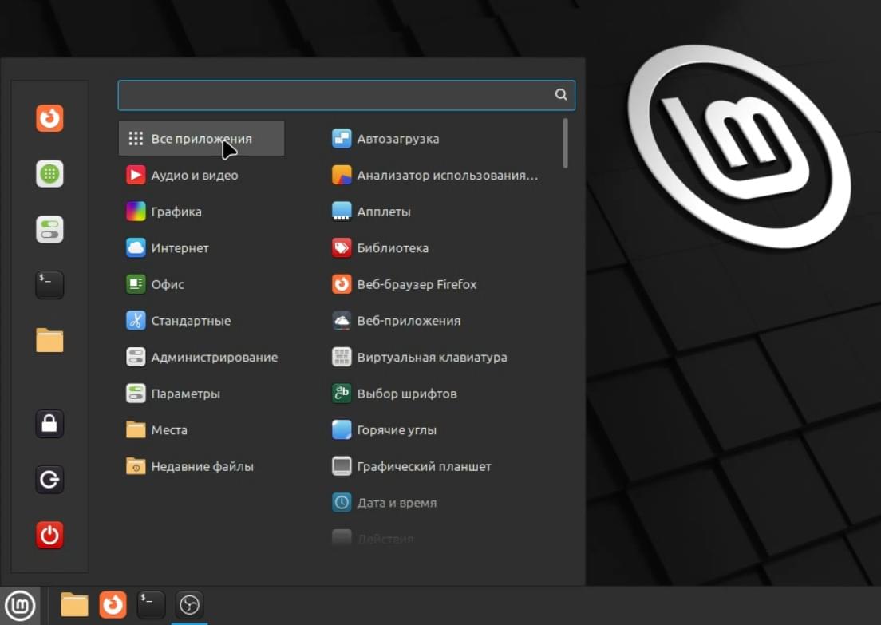
Task: Click the log out icon in the sidebar
Action: click(49, 479)
